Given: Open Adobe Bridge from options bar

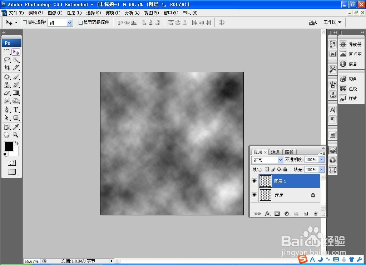Looking at the screenshot, I should [x=313, y=22].
